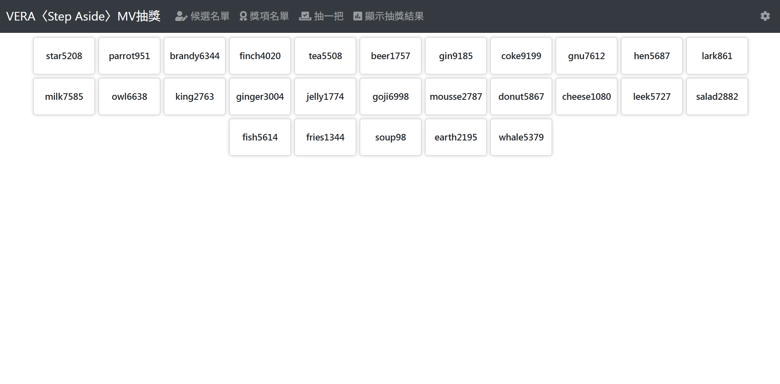Select the earth2195 card
This screenshot has height=384, width=780.
pyautogui.click(x=456, y=137)
